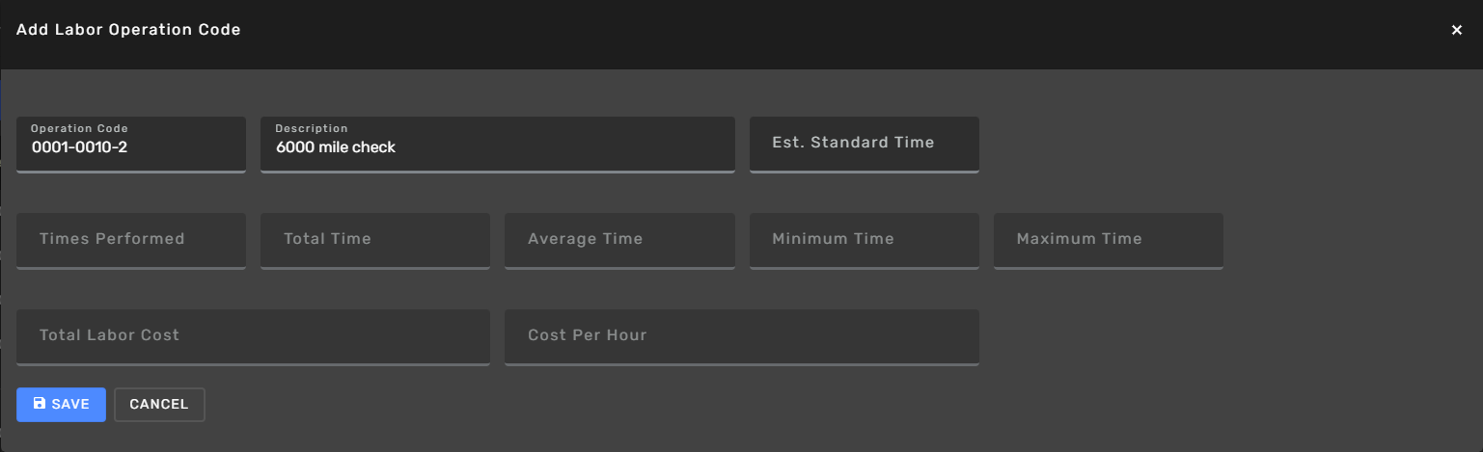Save the labor operation code

[x=61, y=405]
